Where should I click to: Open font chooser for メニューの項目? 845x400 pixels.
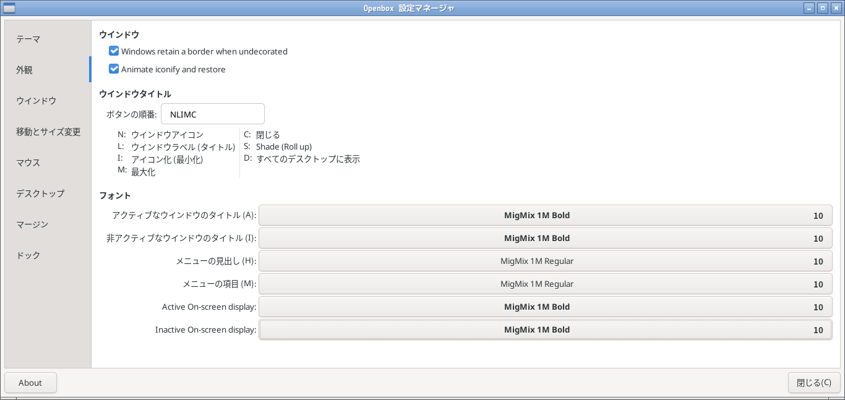tap(545, 284)
